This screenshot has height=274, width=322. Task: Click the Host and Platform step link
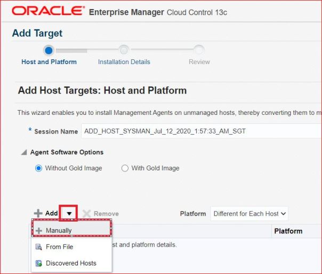pos(49,62)
